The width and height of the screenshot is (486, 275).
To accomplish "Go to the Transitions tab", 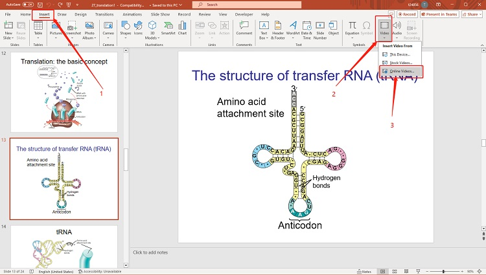I will tap(104, 14).
